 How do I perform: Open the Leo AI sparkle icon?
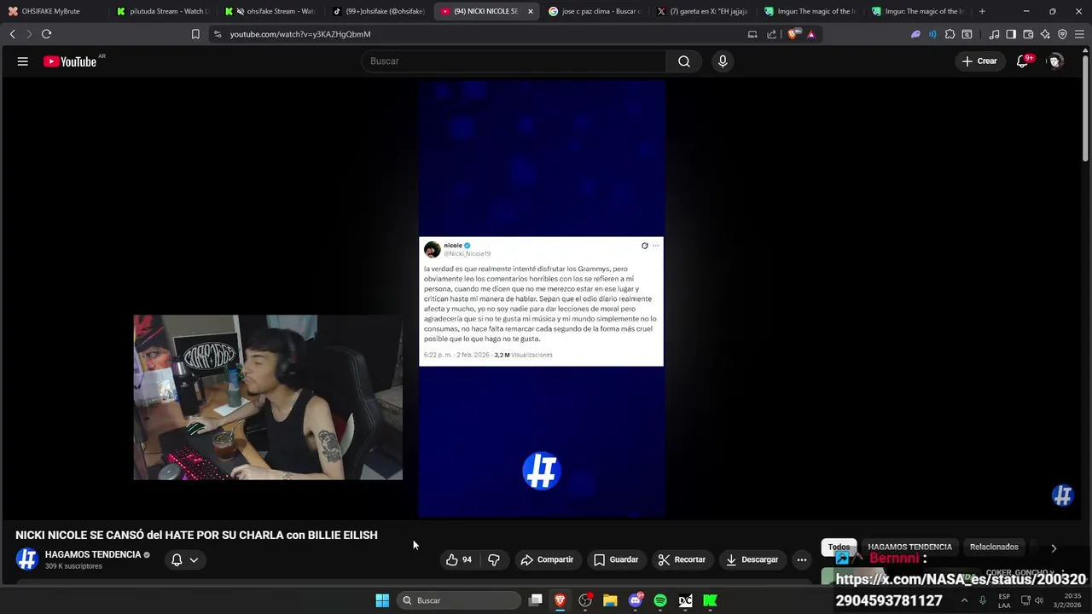[1045, 34]
